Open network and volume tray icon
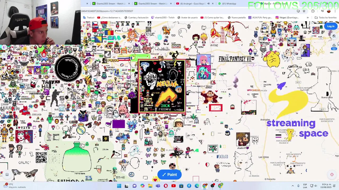Viewport: 339px width, 190px height. (x=313, y=186)
